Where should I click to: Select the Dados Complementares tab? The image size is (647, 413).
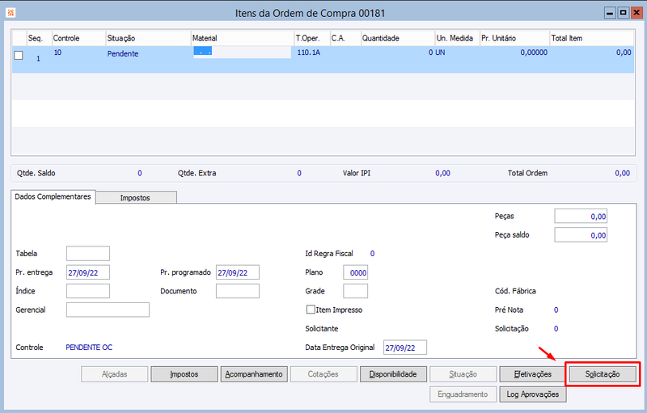(x=53, y=196)
